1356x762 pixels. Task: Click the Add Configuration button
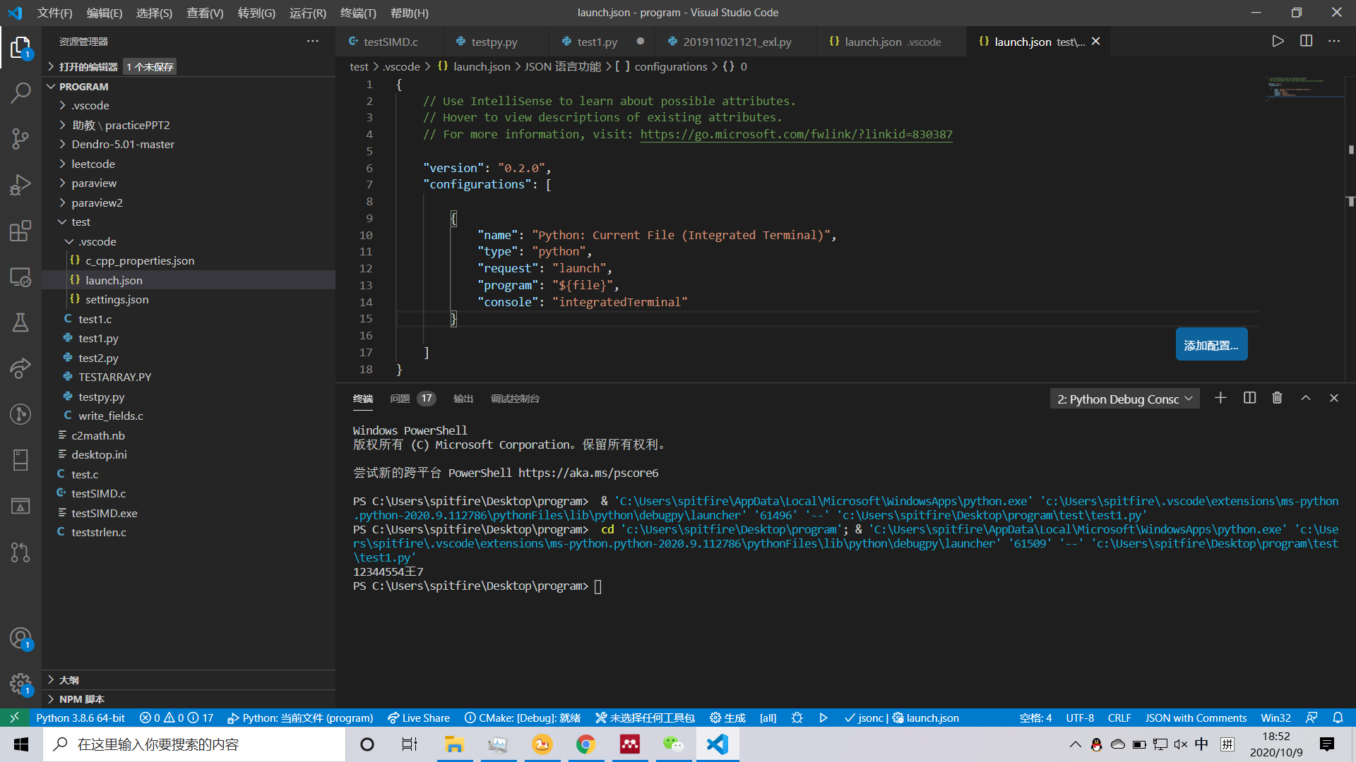[x=1211, y=345]
